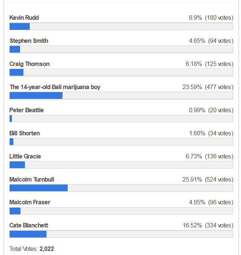Screen dimensions: 241x255
Task: Click the Cate Blanchett result bar
Action: tap(121, 234)
